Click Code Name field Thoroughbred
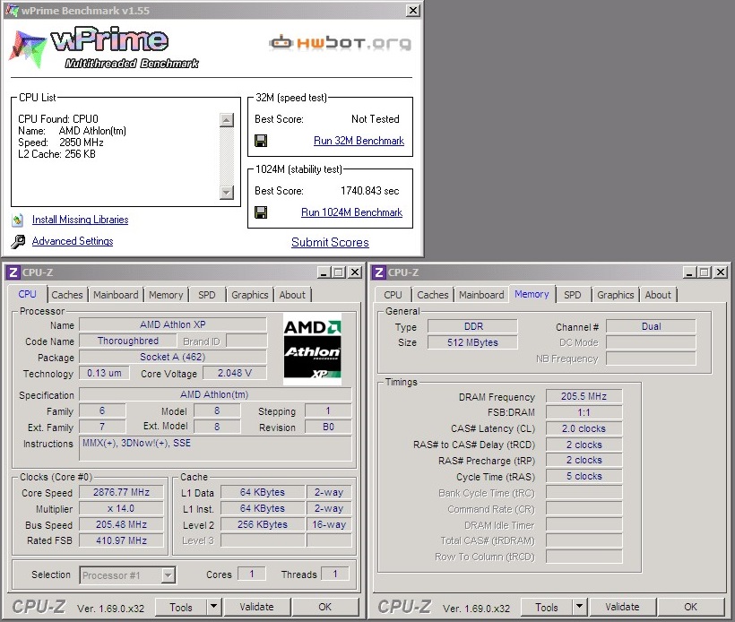 [x=128, y=341]
